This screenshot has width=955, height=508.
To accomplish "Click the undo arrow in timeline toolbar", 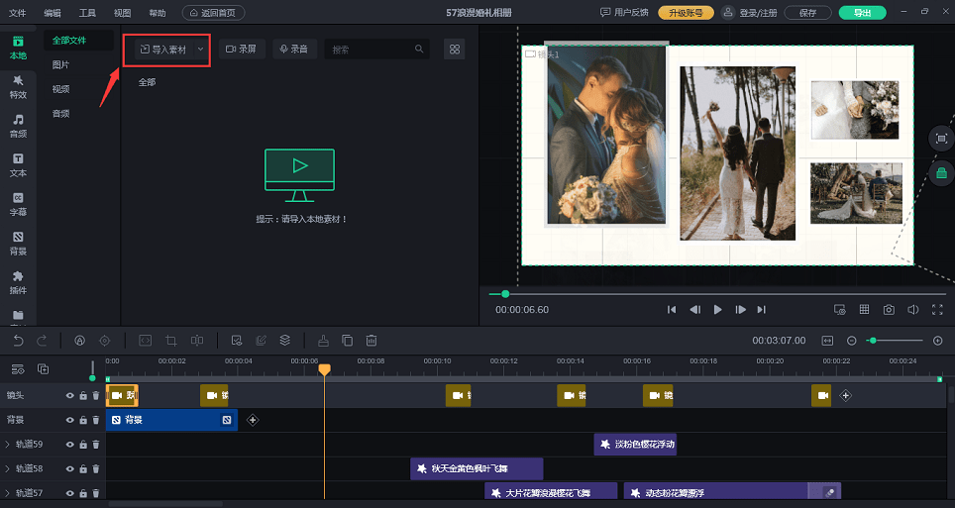I will pyautogui.click(x=18, y=341).
